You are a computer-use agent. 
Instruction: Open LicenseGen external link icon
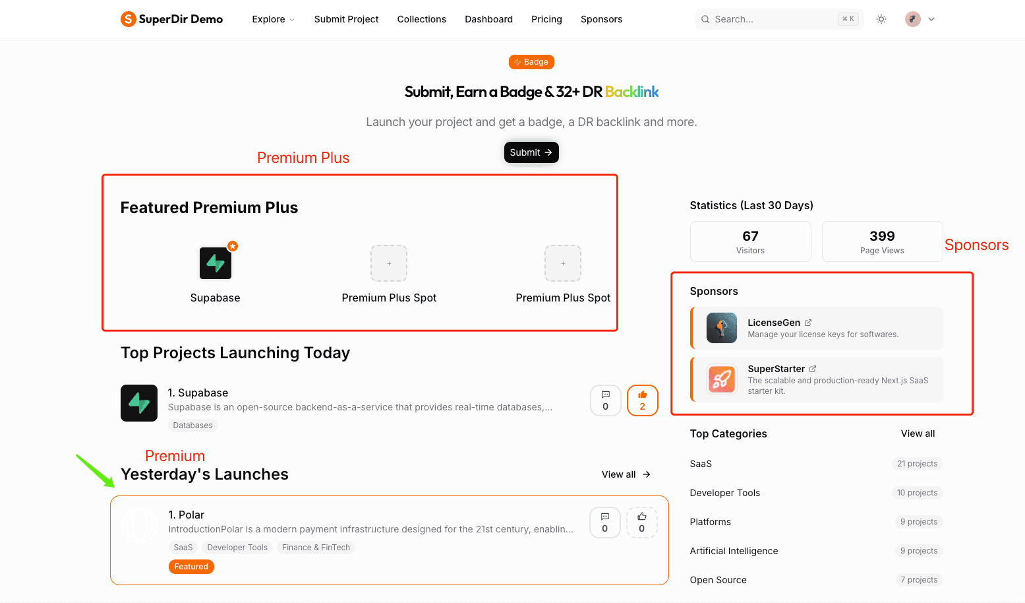click(808, 323)
